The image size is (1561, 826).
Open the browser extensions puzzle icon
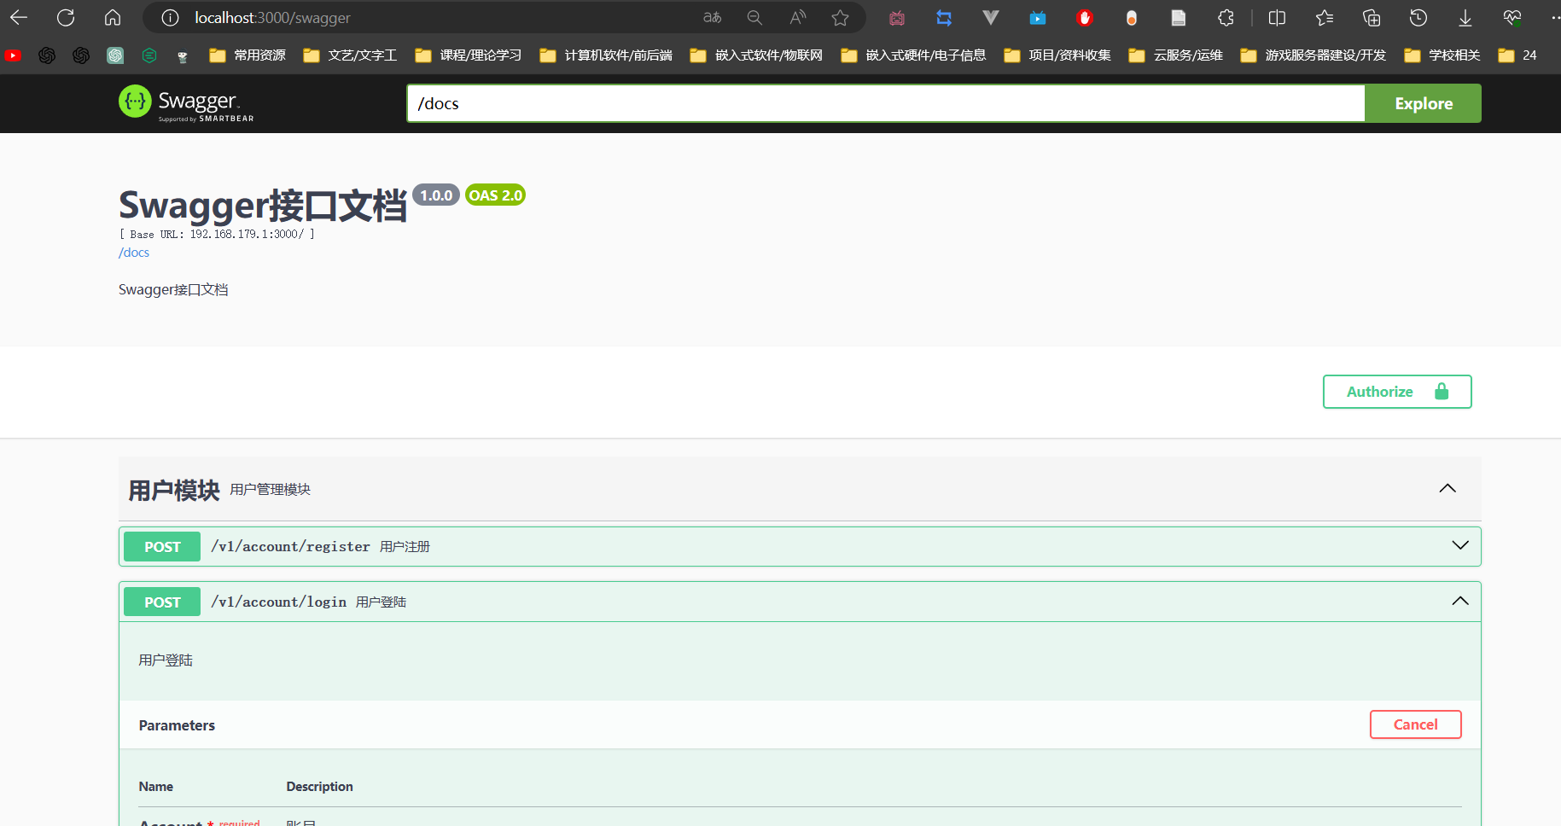(x=1226, y=18)
